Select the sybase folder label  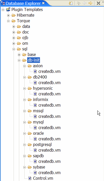point(39,167)
